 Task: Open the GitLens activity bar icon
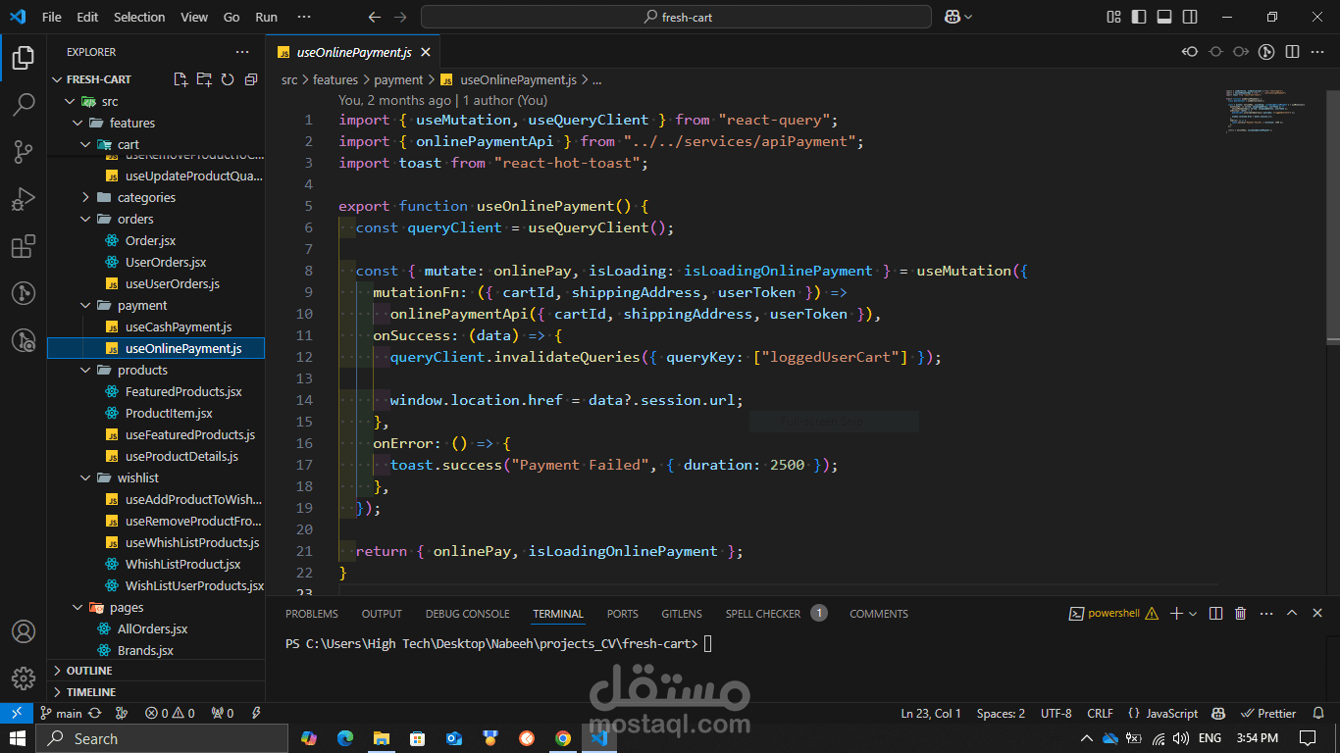coord(24,293)
